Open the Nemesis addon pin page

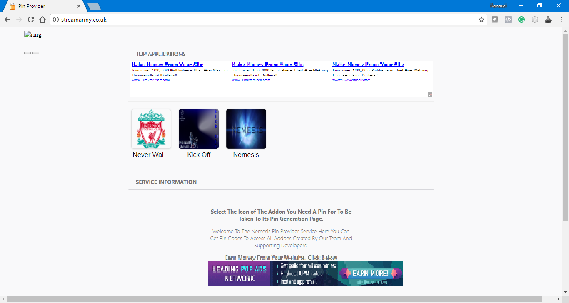click(x=246, y=129)
